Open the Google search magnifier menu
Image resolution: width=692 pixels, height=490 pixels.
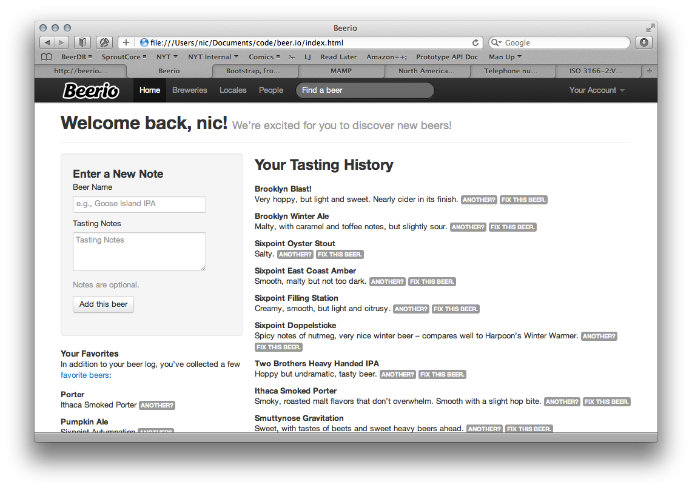point(496,42)
